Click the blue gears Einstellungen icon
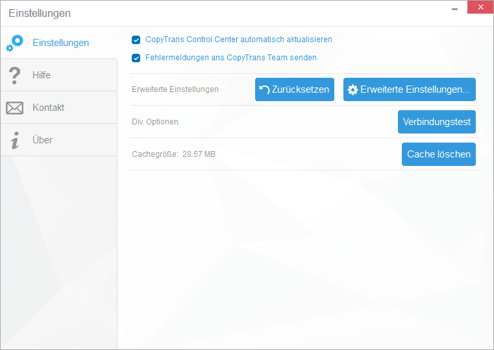The width and height of the screenshot is (494, 350). pos(14,43)
